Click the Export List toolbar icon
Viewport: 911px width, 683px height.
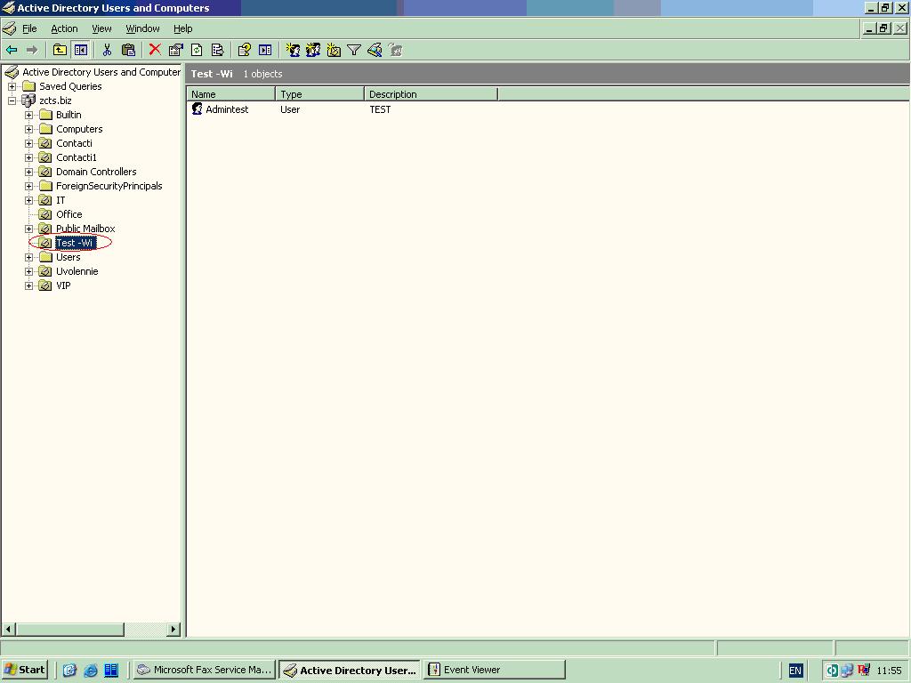(x=218, y=50)
